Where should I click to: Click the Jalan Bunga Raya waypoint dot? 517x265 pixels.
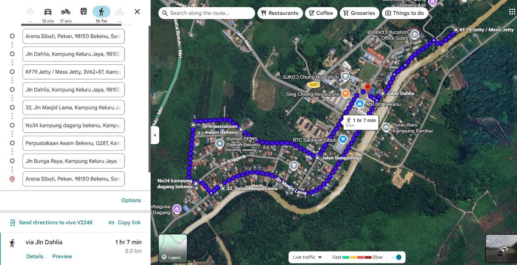(x=317, y=158)
